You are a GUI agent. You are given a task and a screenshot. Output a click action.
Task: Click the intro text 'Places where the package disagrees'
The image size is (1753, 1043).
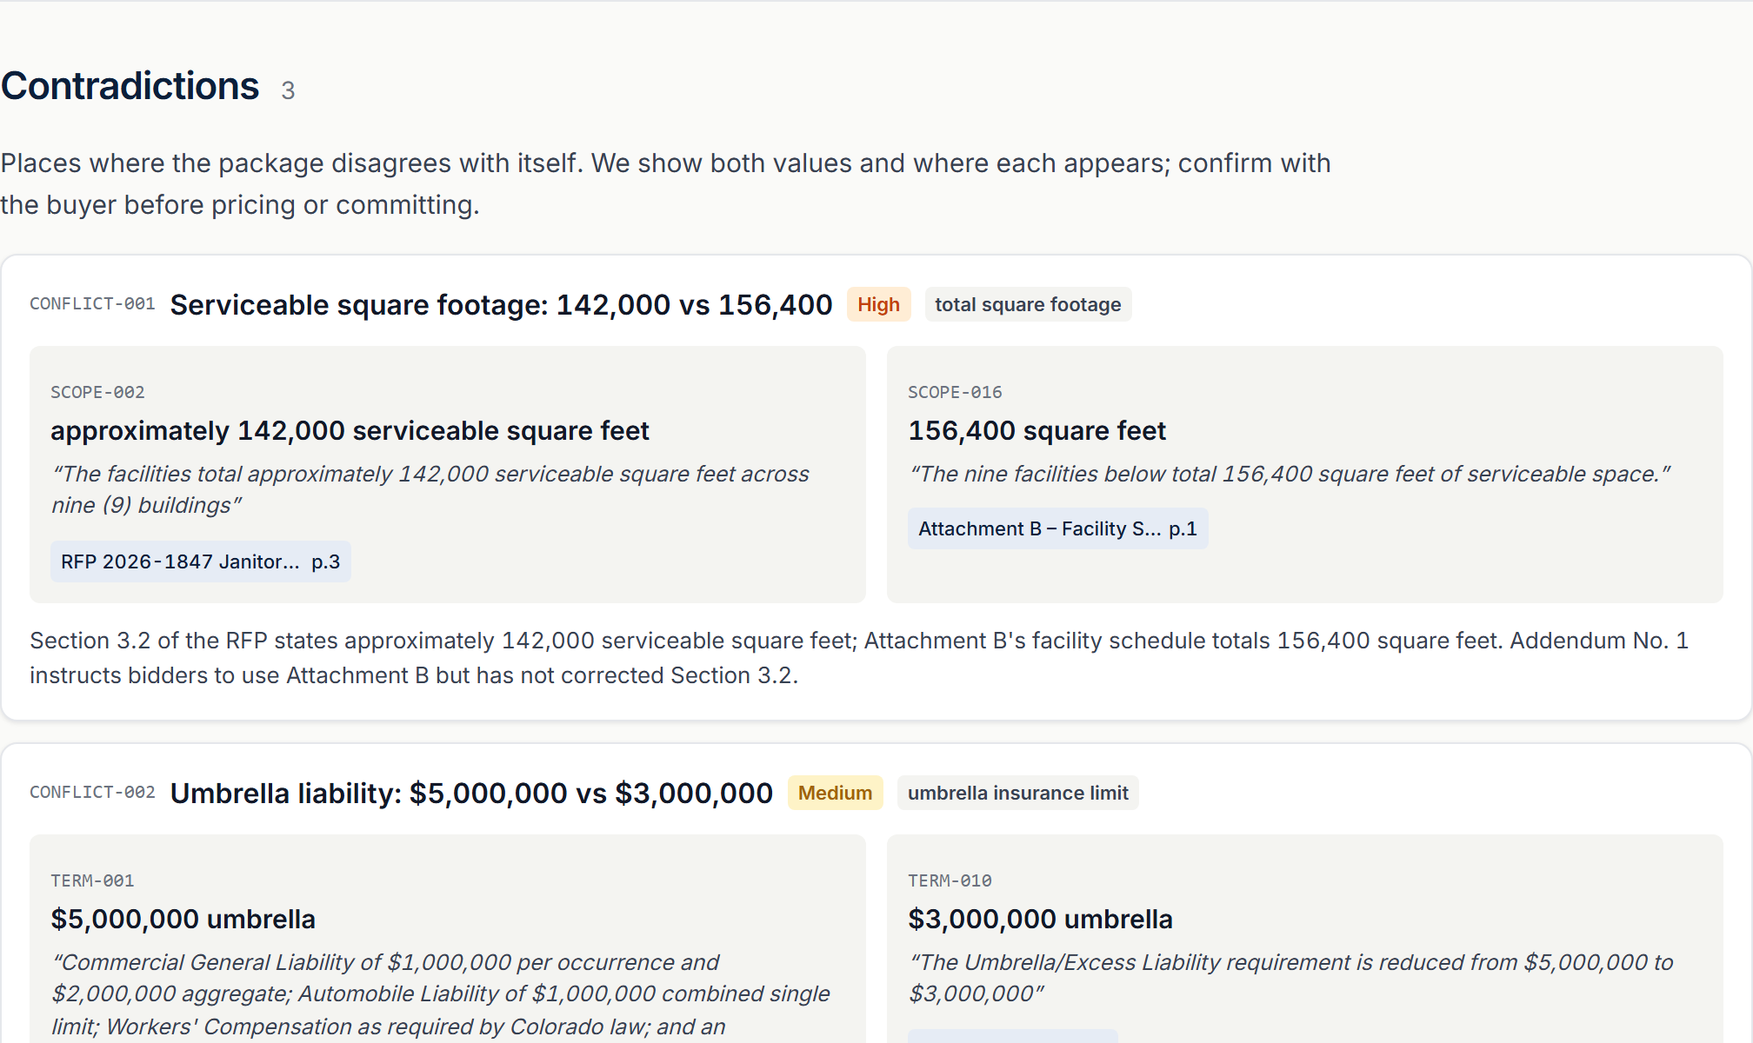(x=665, y=183)
